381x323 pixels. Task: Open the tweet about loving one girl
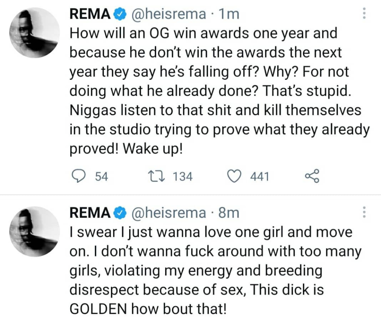[x=215, y=271]
